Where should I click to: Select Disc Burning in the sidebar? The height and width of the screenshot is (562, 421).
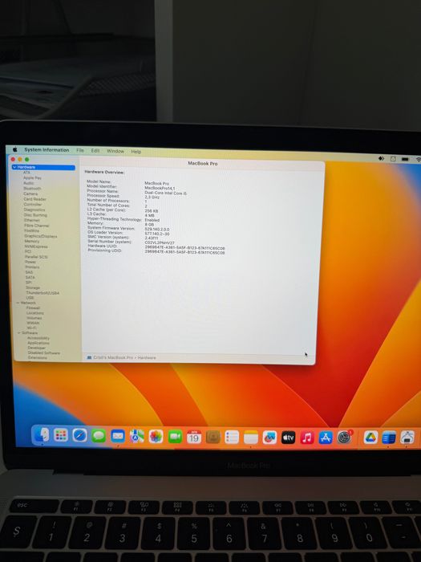(x=35, y=215)
